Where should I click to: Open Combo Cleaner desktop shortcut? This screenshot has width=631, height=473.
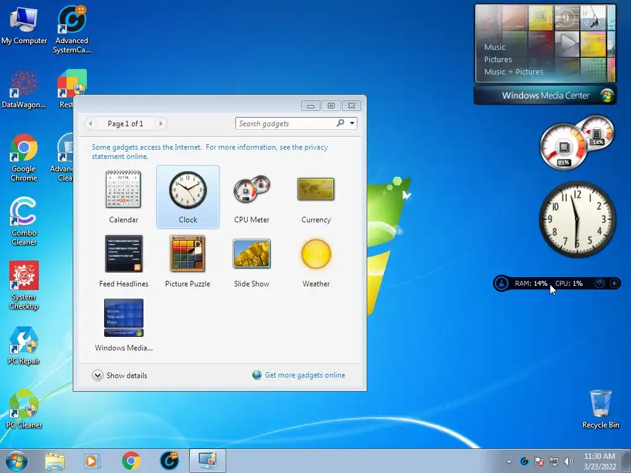tap(24, 221)
